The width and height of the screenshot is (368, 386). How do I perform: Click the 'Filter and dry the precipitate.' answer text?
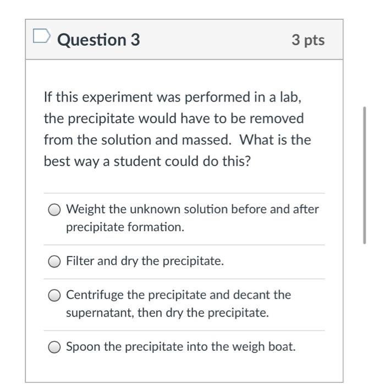pos(145,261)
